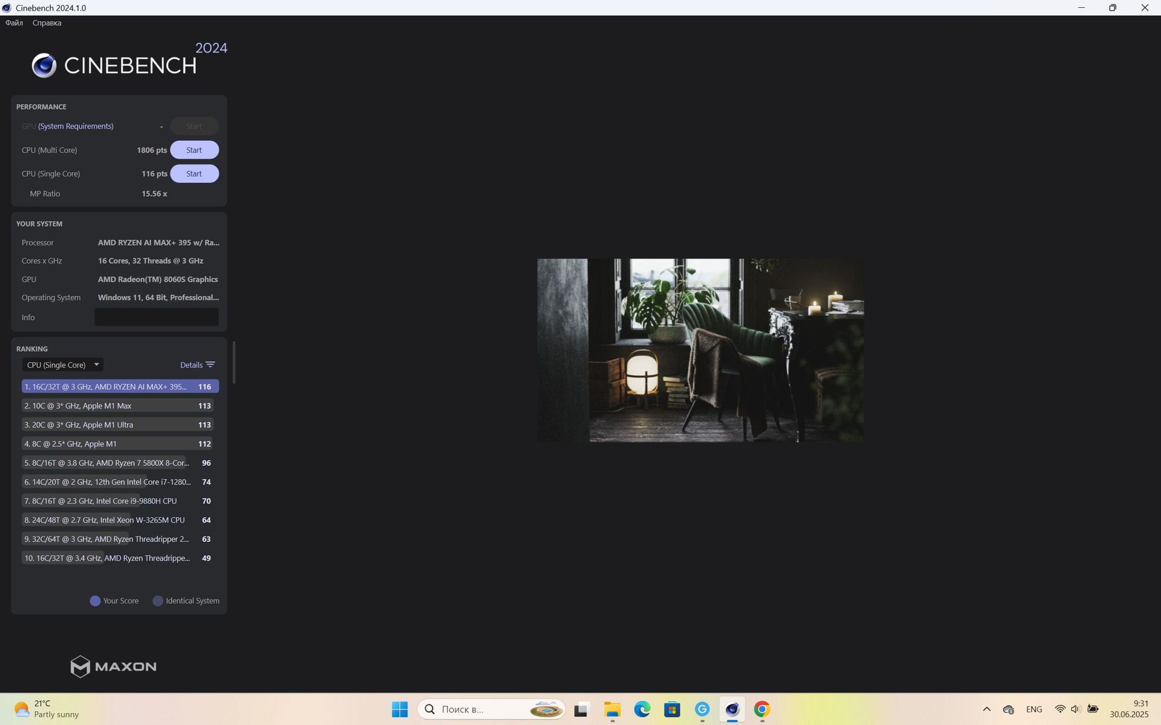Screen dimensions: 1161x725
Task: Click the Identical System legend dot
Action: point(158,601)
